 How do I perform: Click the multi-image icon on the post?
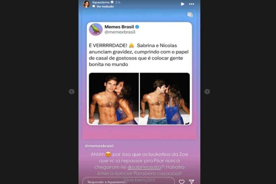190,15
